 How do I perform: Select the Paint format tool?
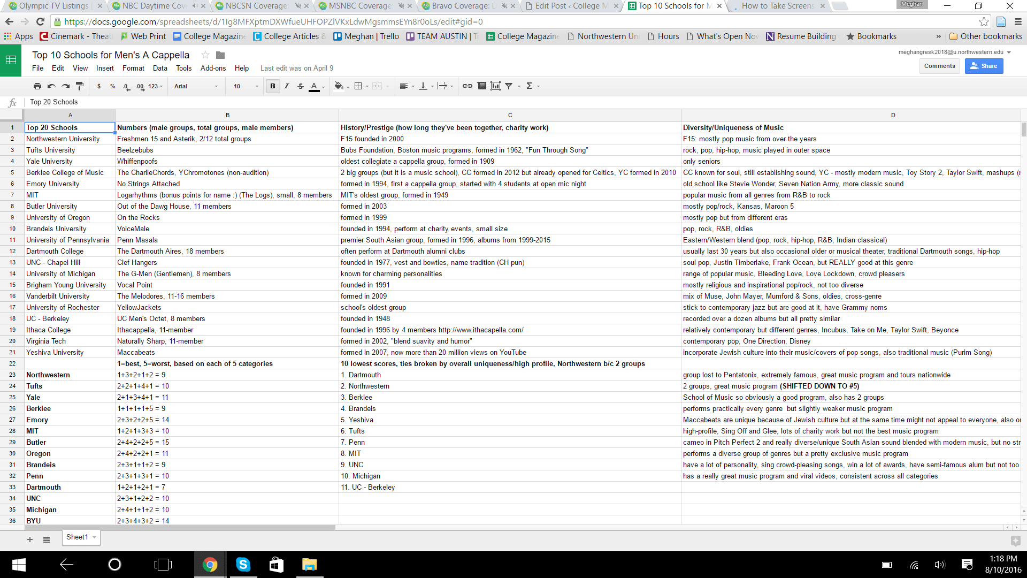point(80,86)
